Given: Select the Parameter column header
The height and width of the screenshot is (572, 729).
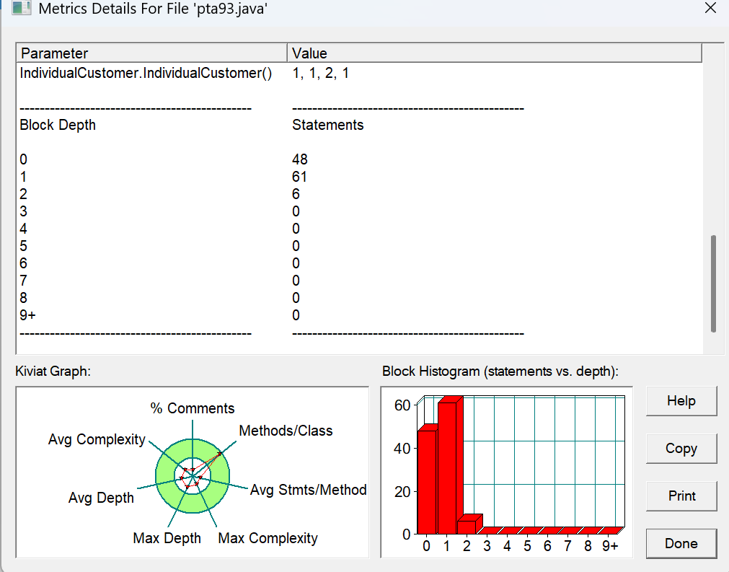Looking at the screenshot, I should [x=152, y=53].
